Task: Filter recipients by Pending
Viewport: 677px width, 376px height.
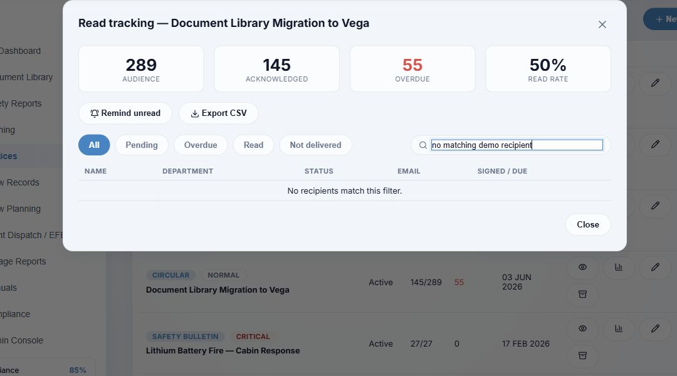Action: click(x=142, y=145)
